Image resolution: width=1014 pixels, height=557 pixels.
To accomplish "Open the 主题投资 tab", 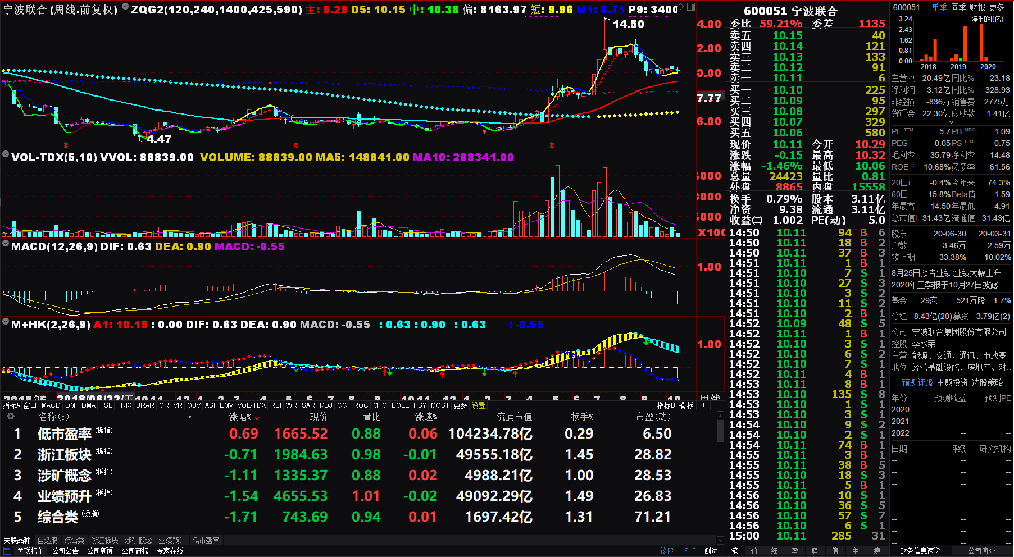I will point(952,382).
